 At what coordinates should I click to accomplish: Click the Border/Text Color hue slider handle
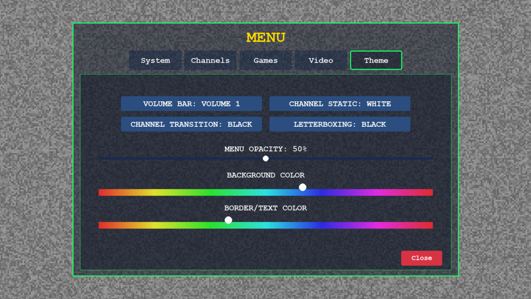click(x=228, y=220)
